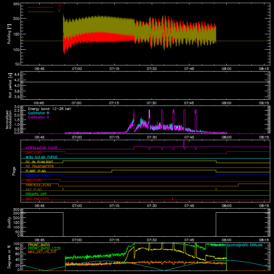Screen dimensions: 274x274
Task: Click the PARTICLE_FLAG label
Action: [38, 185]
